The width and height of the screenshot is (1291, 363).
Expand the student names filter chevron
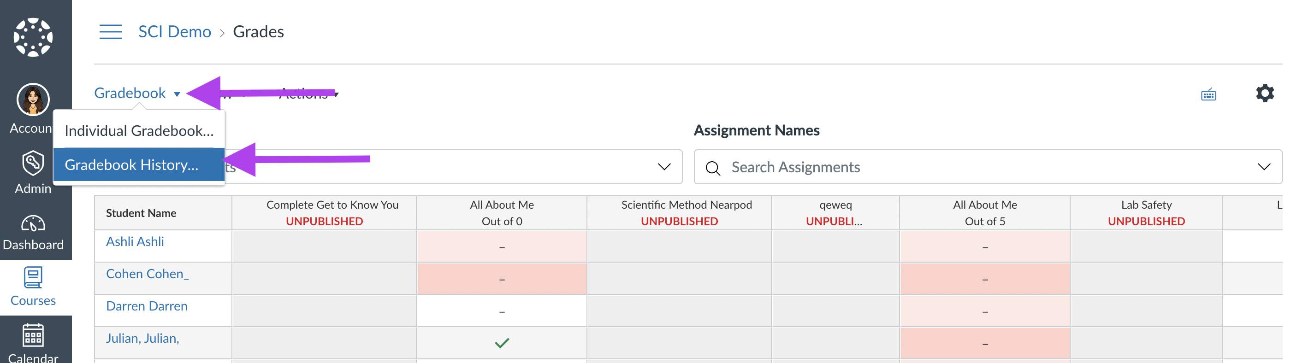click(664, 167)
